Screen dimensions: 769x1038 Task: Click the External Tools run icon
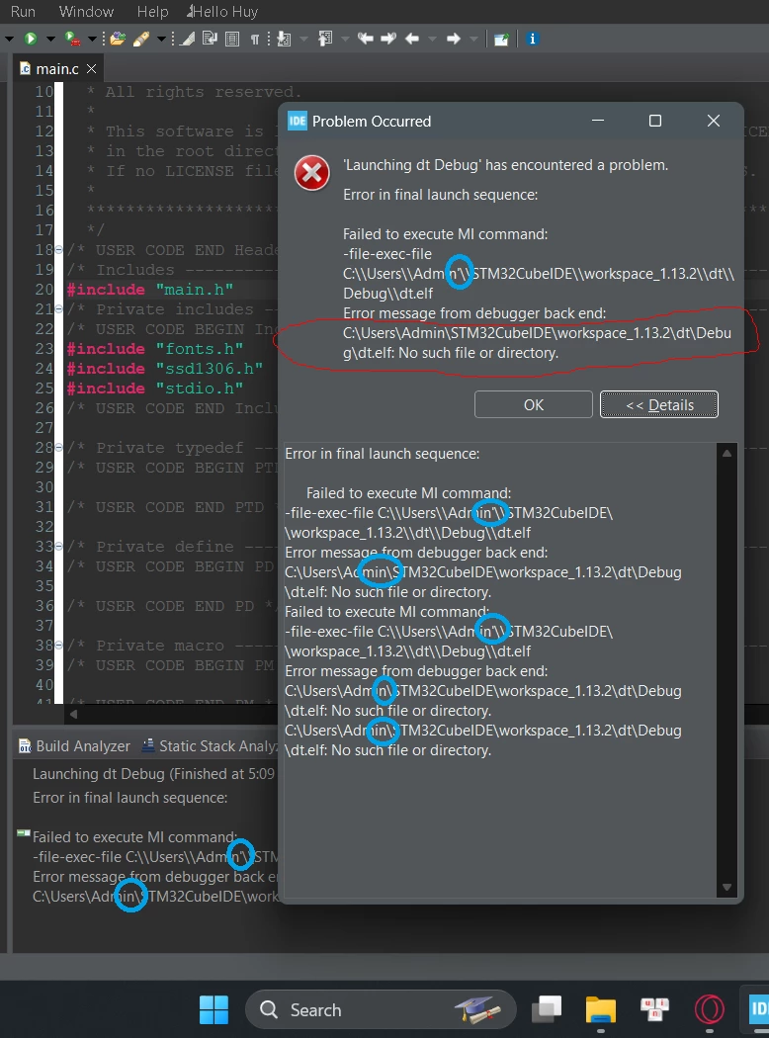point(71,39)
